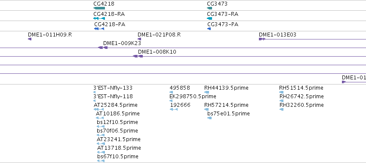Select the DME1-013E03 feature arrows
Image resolution: width=366 pixels, height=163 pixels.
coord(262,39)
